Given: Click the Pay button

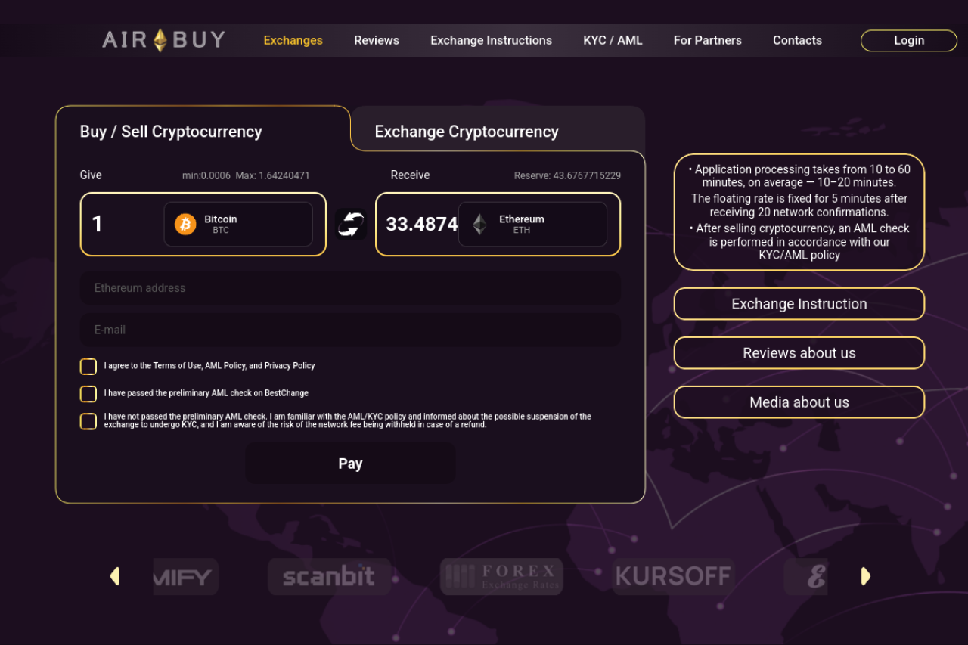Looking at the screenshot, I should [350, 464].
